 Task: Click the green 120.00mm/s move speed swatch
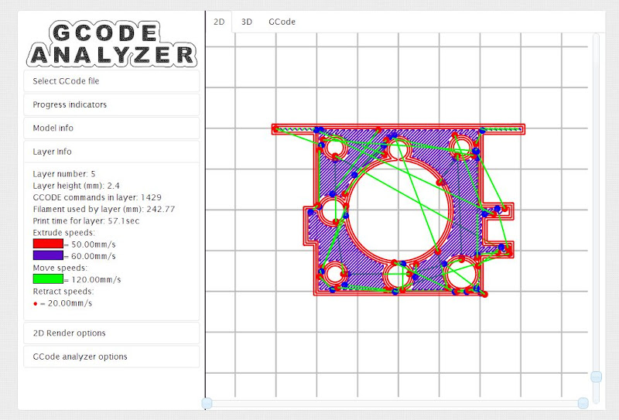[48, 279]
